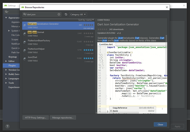This screenshot has height=132, width=190.
Task: Click Android Studio icon in Browse Repositories title
Action: pos(23,7)
